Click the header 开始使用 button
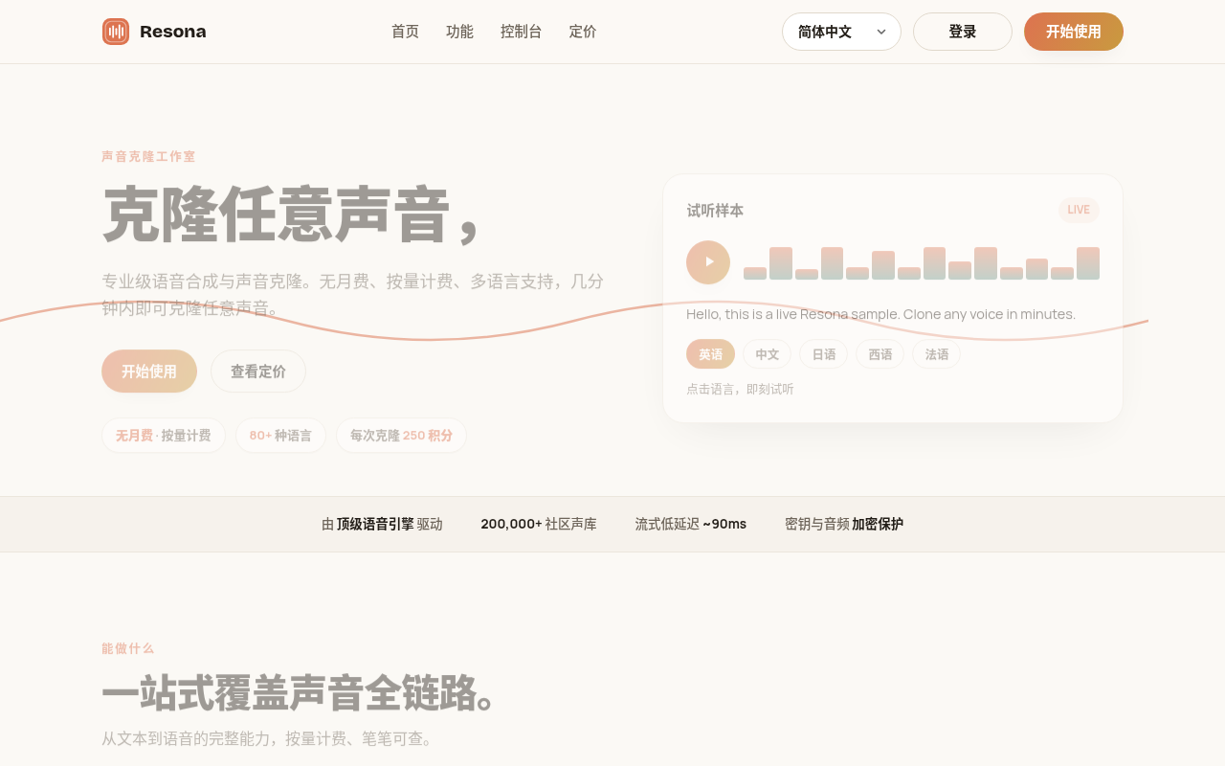 coord(1074,32)
